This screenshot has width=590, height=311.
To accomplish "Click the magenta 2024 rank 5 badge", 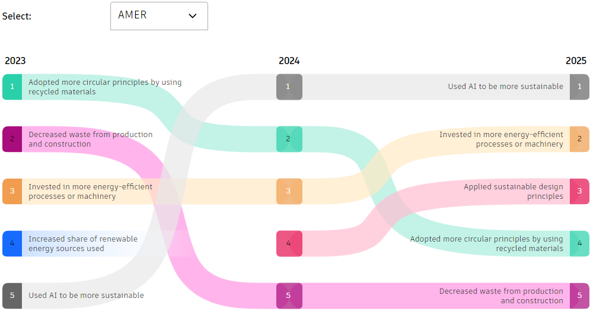I will point(289,296).
